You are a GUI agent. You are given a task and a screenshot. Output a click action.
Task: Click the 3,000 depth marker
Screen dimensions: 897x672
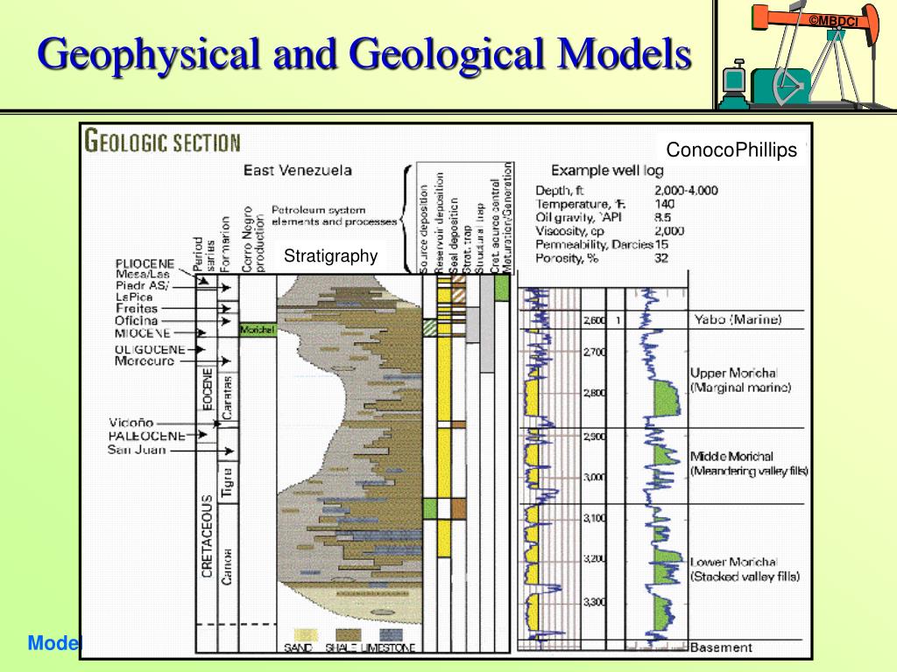click(595, 477)
